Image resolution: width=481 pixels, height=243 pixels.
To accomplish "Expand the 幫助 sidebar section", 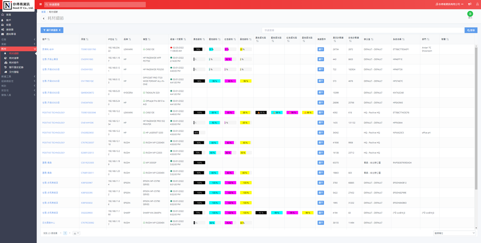I will point(18,86).
